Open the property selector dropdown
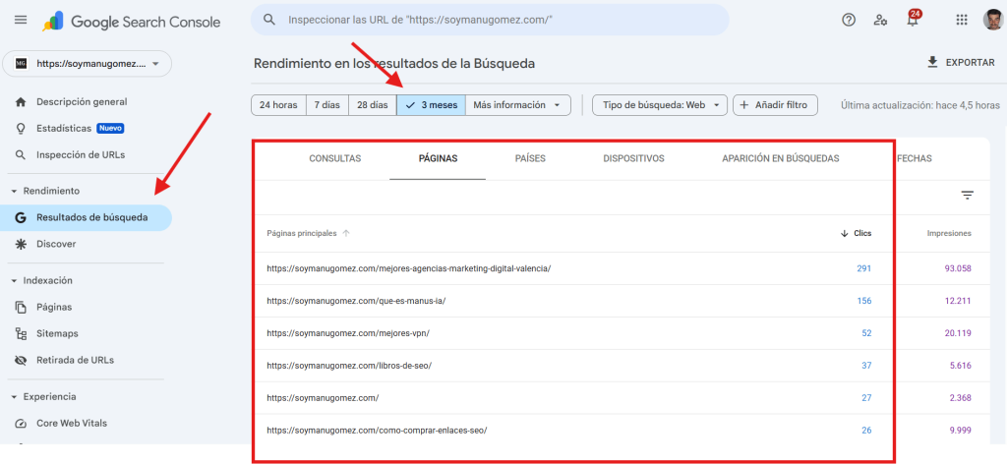Image resolution: width=1007 pixels, height=464 pixels. [x=88, y=64]
